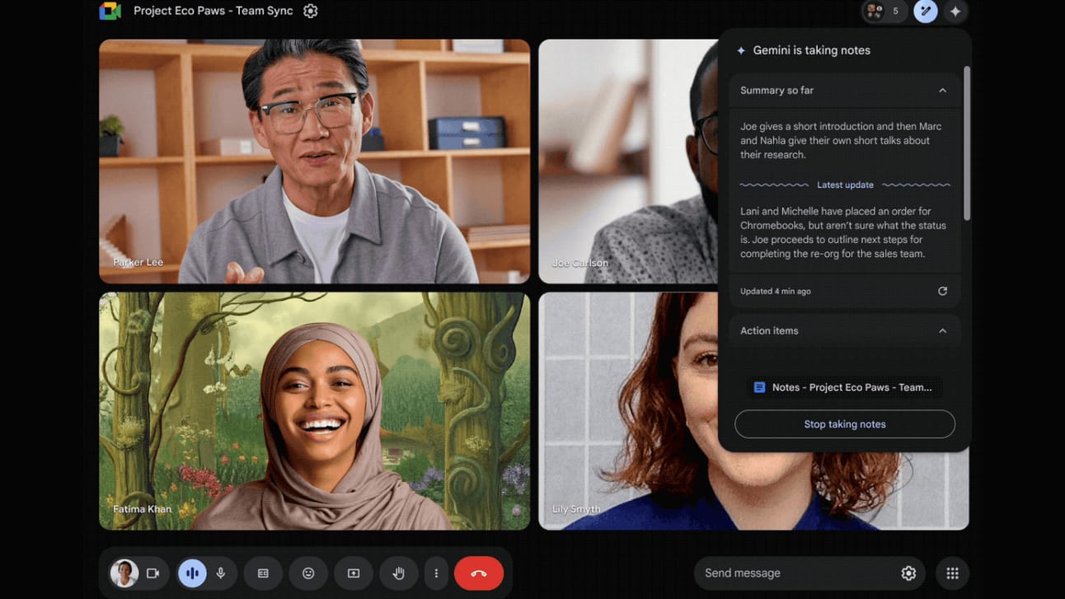Open the Gemini sparkle assistant icon
1065x599 pixels.
(955, 12)
